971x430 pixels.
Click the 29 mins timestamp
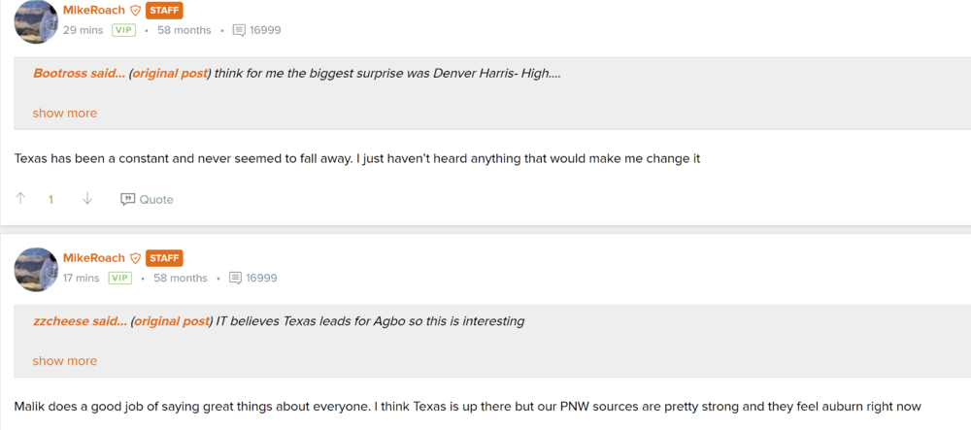(x=84, y=30)
